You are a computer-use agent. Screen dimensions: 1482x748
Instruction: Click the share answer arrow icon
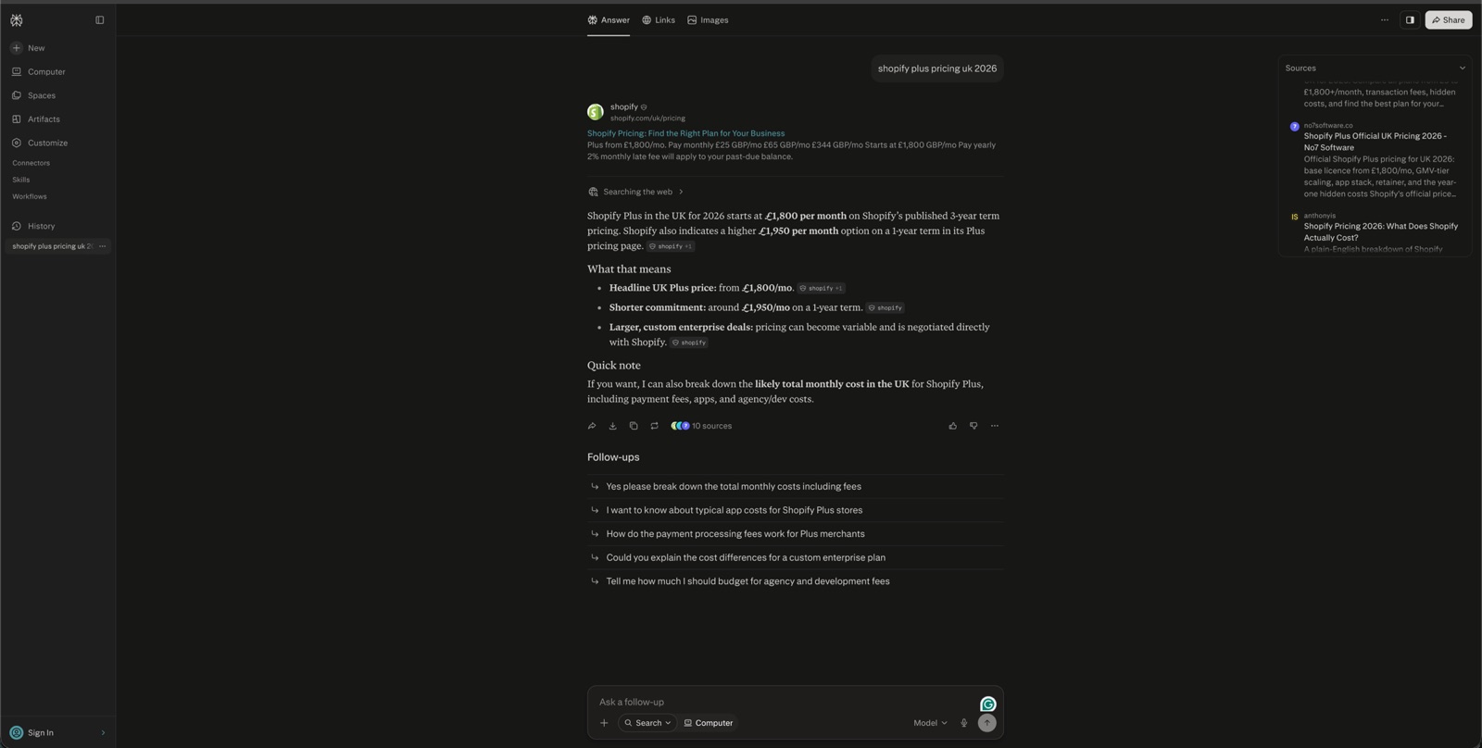point(592,426)
